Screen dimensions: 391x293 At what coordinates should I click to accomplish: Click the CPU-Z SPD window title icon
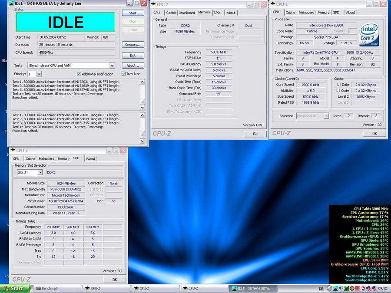click(13, 150)
